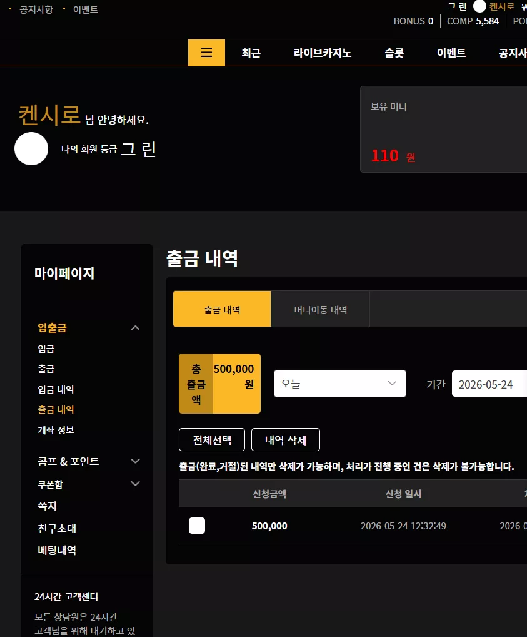
Task: Click the 2026-05-24 12:32:49 timestamp cell
Action: point(403,526)
